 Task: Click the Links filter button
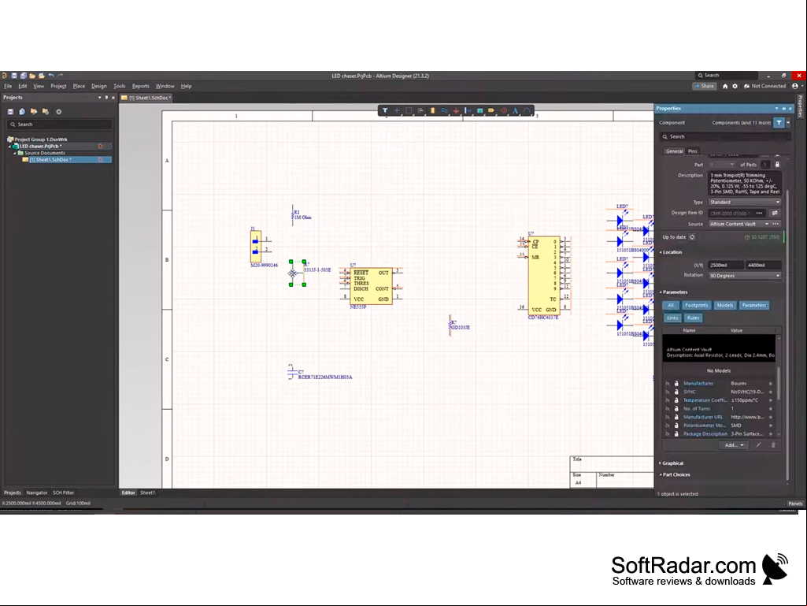(672, 318)
